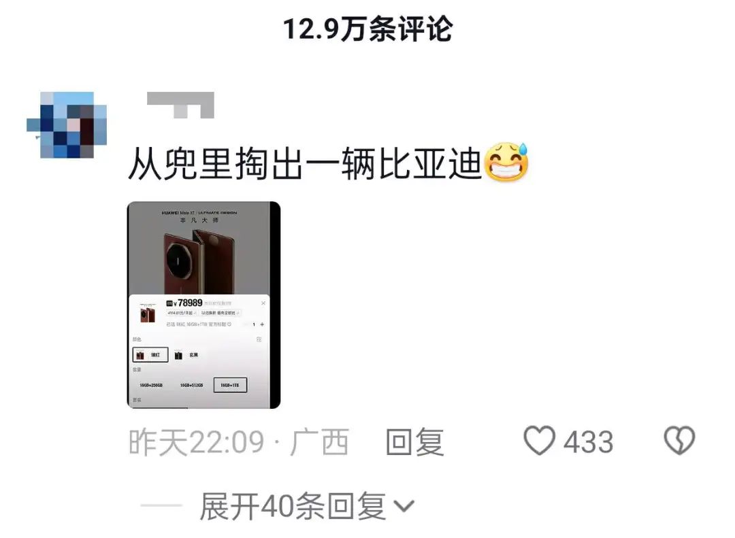The height and width of the screenshot is (538, 735).
Task: Open the blurred commenter username
Action: click(180, 105)
